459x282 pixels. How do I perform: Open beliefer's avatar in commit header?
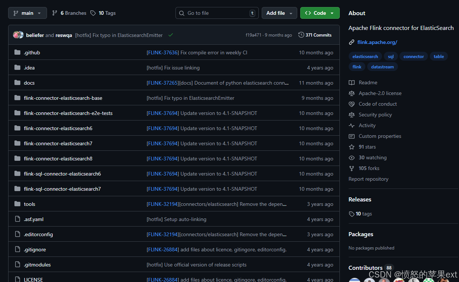16,35
